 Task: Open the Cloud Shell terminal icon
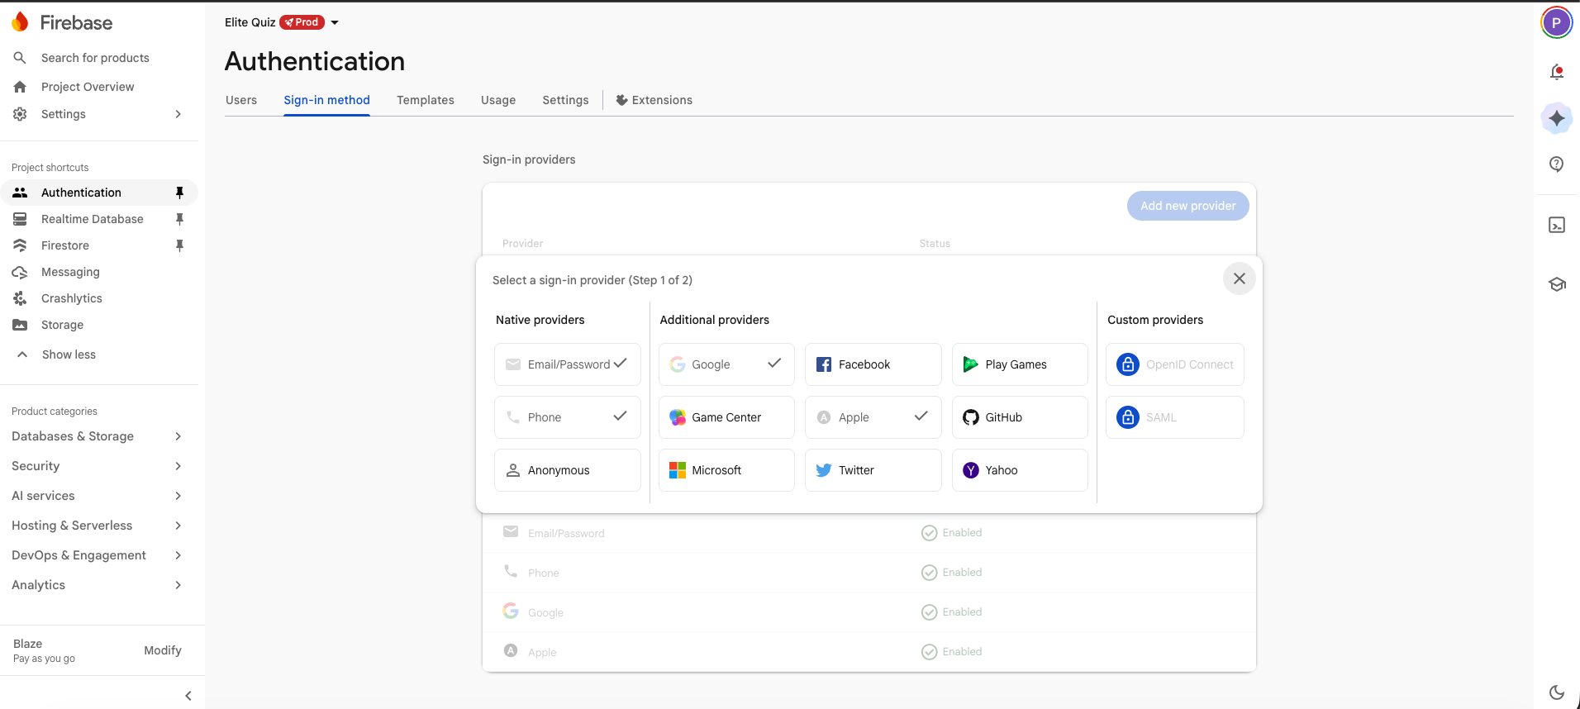tap(1557, 225)
